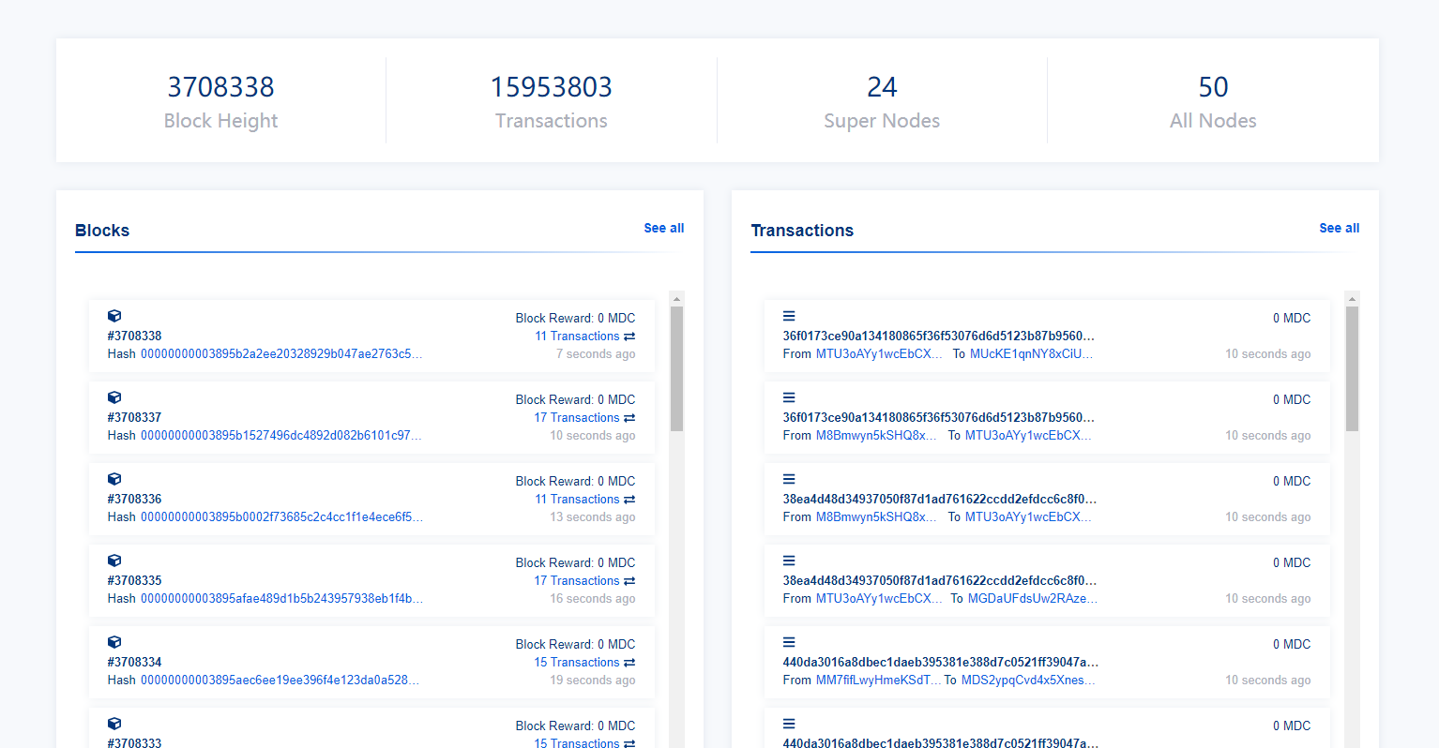Open See all in Transactions panel
Screen dimensions: 1439x748
[x=1339, y=228]
